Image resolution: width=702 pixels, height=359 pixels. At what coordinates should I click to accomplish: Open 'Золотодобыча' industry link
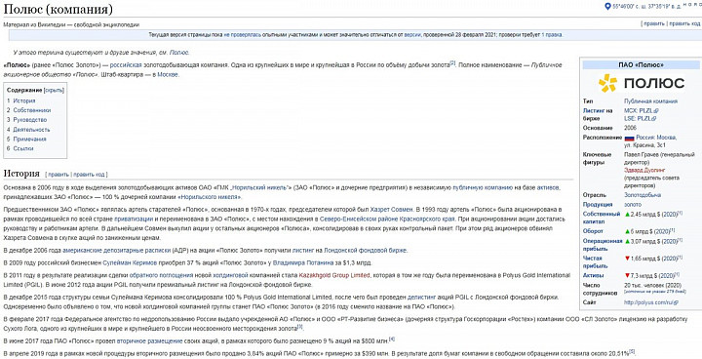click(x=643, y=195)
